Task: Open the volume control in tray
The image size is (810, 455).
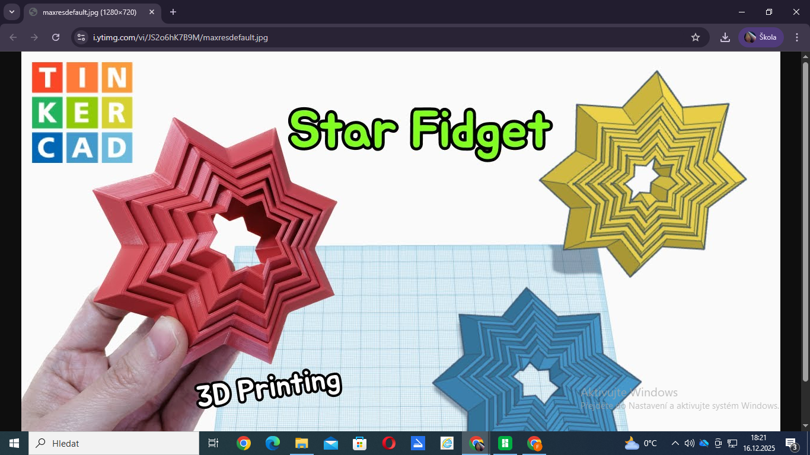Action: 689,443
